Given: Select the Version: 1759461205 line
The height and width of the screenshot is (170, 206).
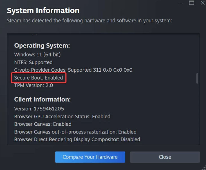Looking at the screenshot, I should (39, 108).
